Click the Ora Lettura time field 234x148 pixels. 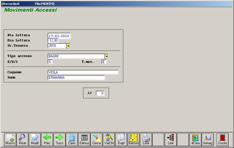pos(53,41)
